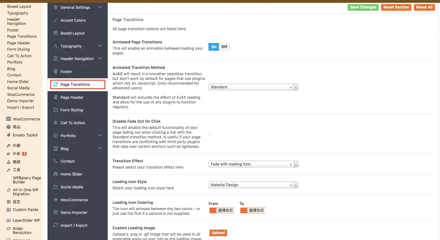440x240 pixels.
Task: Pick the From loading icon color
Action: 222,210
